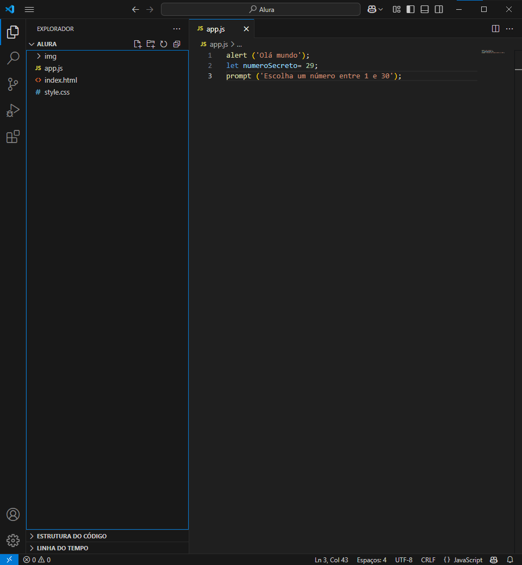This screenshot has width=522, height=565.
Task: Place cursor on the alert line
Action: 268,55
